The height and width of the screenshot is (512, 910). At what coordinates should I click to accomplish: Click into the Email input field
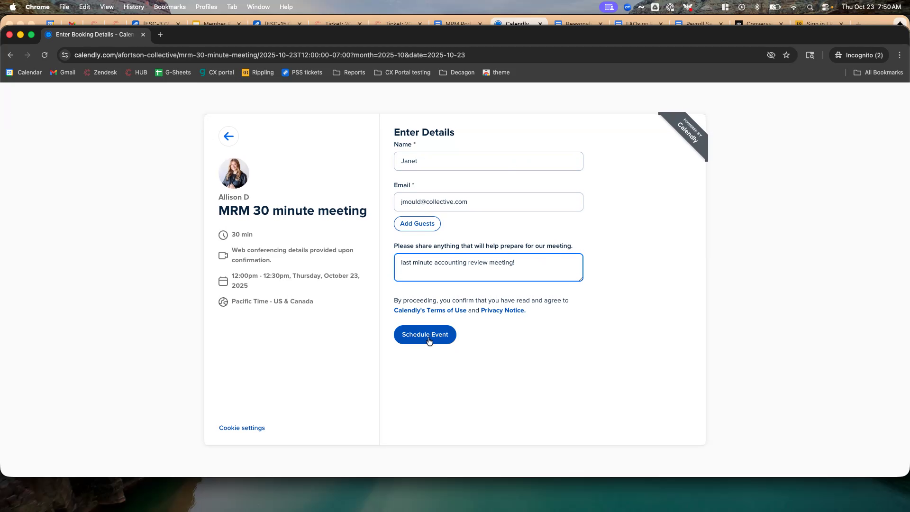pos(488,202)
